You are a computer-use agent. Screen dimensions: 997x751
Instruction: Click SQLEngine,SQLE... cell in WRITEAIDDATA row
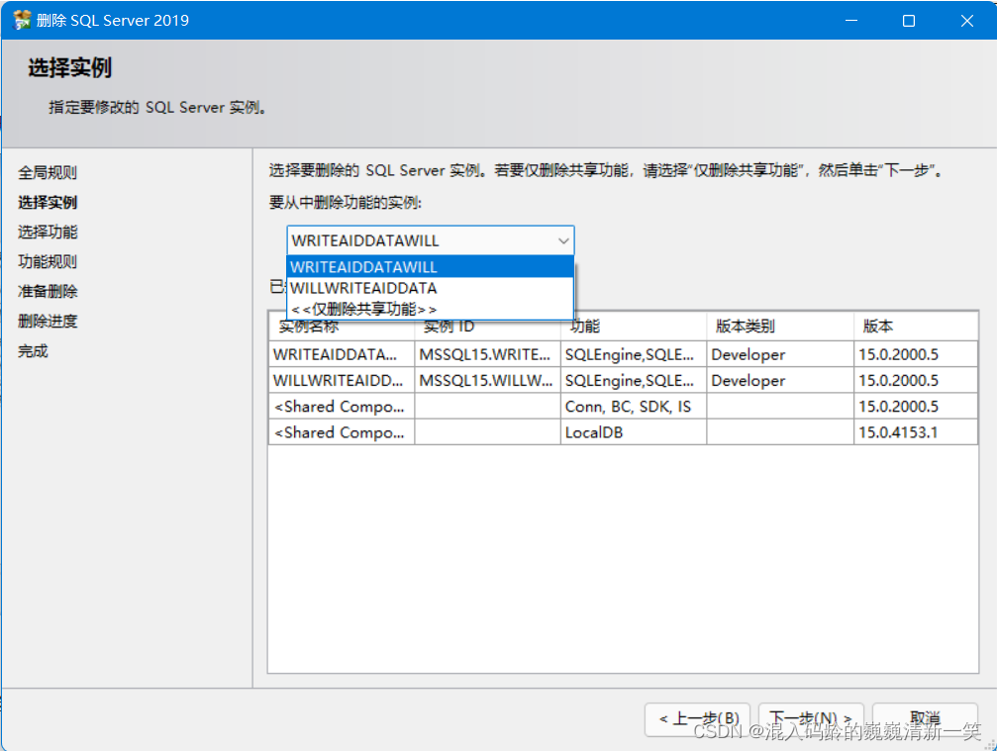(634, 354)
